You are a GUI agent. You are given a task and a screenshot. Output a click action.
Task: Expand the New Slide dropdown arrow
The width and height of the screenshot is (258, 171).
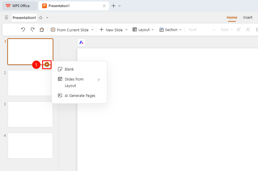point(127,30)
